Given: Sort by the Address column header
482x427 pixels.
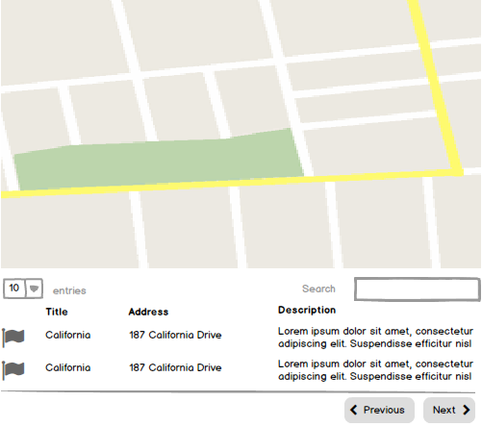Looking at the screenshot, I should point(148,312).
